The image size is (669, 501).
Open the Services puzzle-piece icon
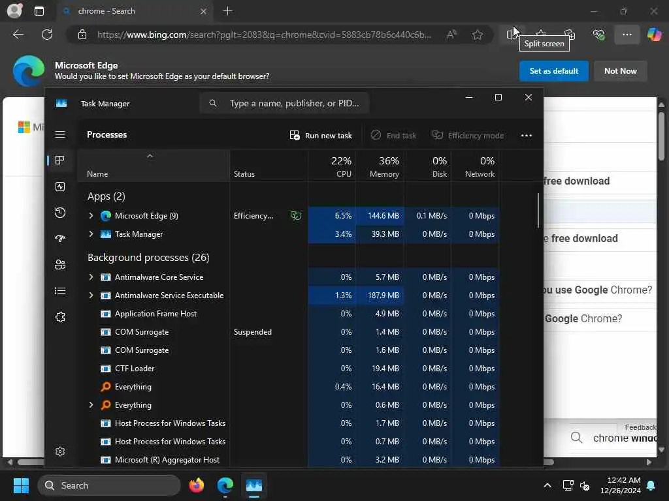click(x=60, y=317)
